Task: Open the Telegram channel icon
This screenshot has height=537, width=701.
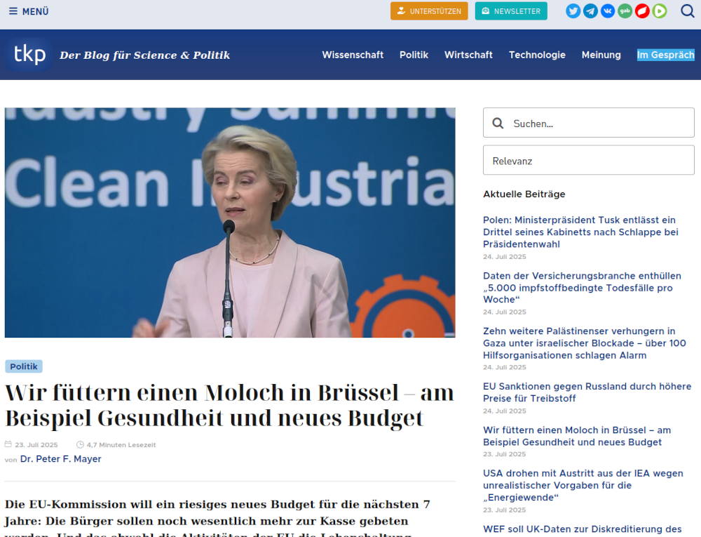Action: (591, 11)
